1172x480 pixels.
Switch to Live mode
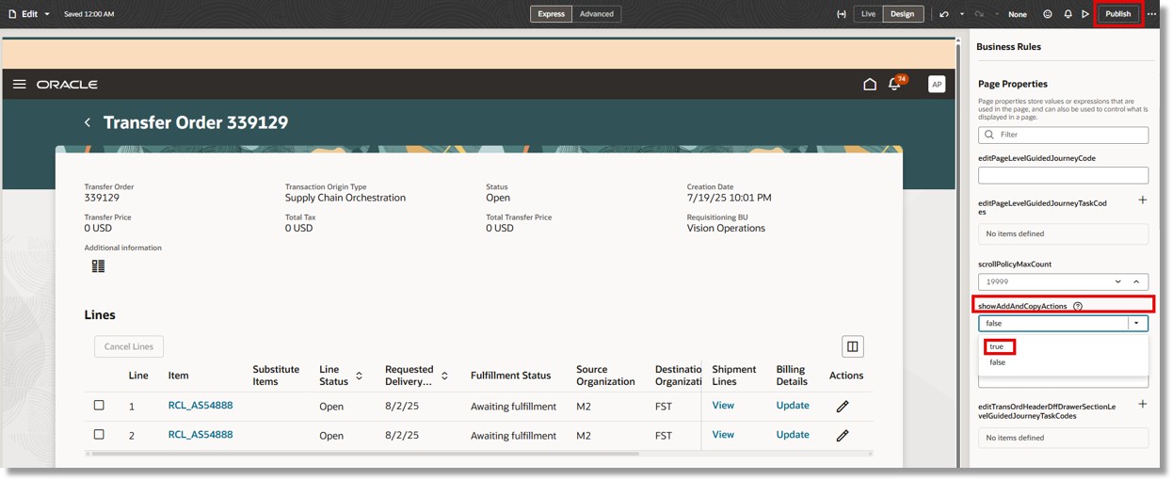click(x=868, y=14)
